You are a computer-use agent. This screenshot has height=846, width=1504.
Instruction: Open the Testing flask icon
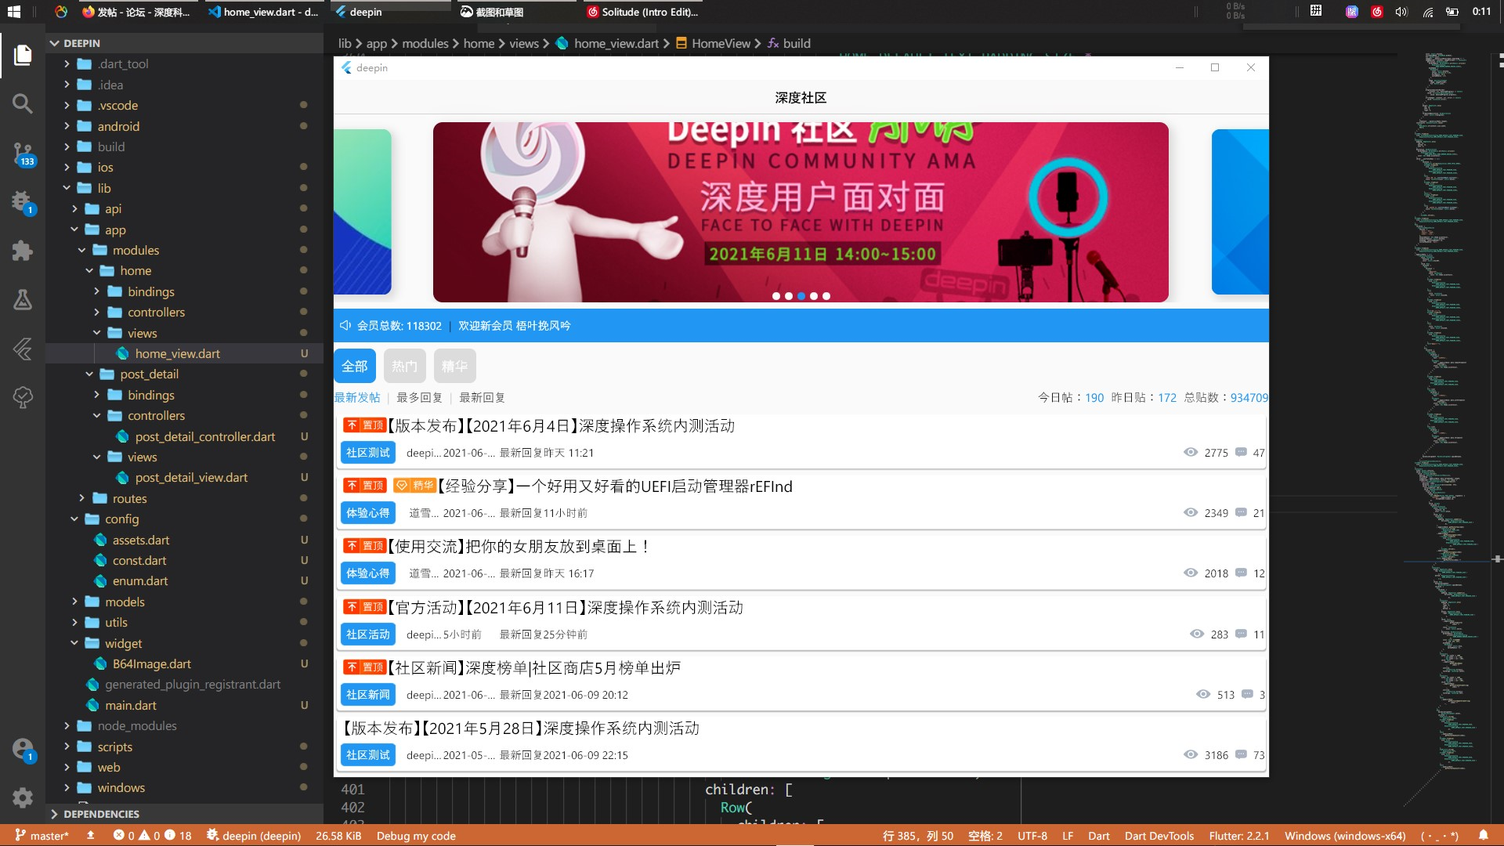[23, 300]
